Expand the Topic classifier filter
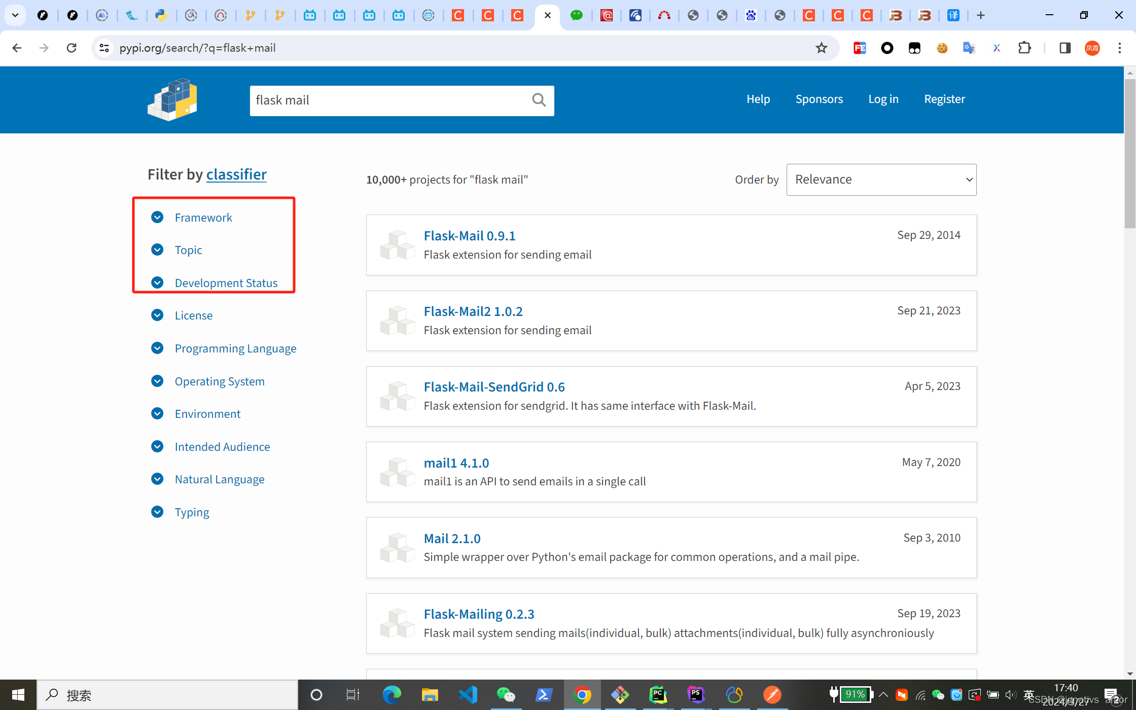1136x710 pixels. click(188, 250)
